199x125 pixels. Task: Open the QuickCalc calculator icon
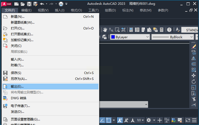coord(161,30)
